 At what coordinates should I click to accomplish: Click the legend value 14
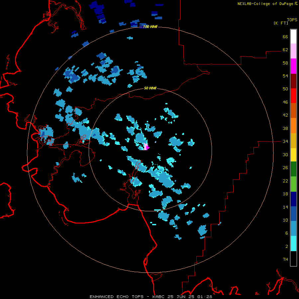pos(285,207)
